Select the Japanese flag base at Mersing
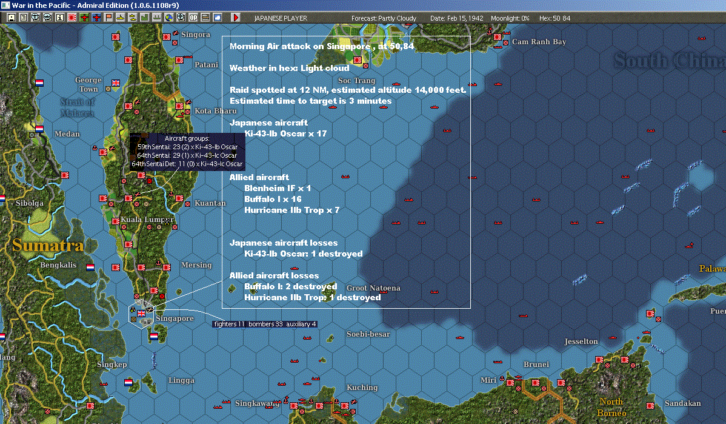This screenshot has height=424, width=726. (x=167, y=268)
